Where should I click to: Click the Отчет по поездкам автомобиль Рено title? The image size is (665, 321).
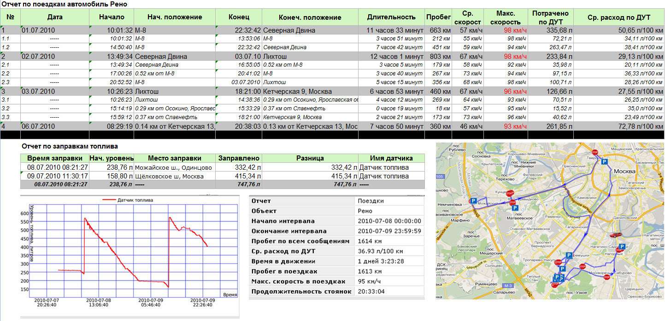coord(64,4)
